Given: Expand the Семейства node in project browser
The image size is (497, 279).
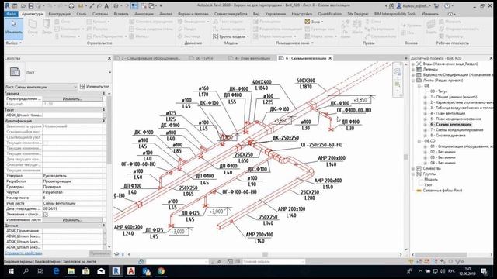Looking at the screenshot, I should pos(413,168).
